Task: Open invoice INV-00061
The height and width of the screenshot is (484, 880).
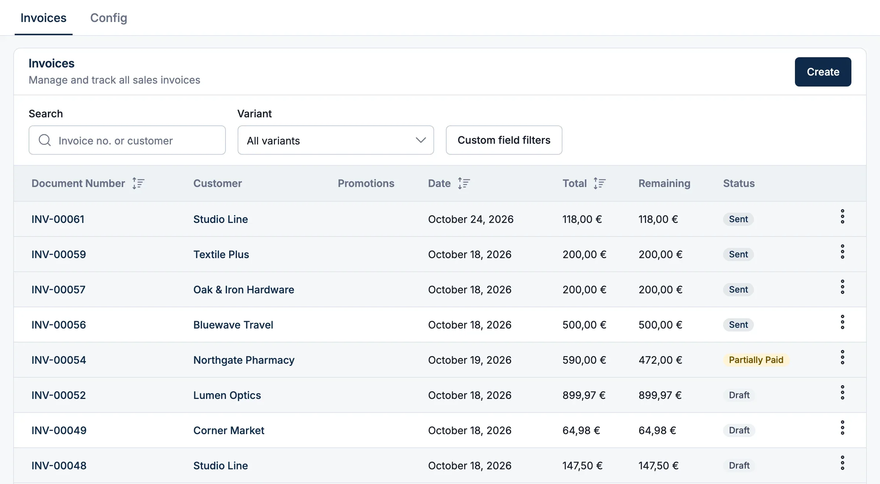Action: tap(58, 219)
